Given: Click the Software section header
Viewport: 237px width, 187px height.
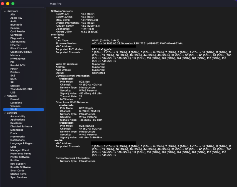Looking at the screenshot, I should tap(12, 113).
